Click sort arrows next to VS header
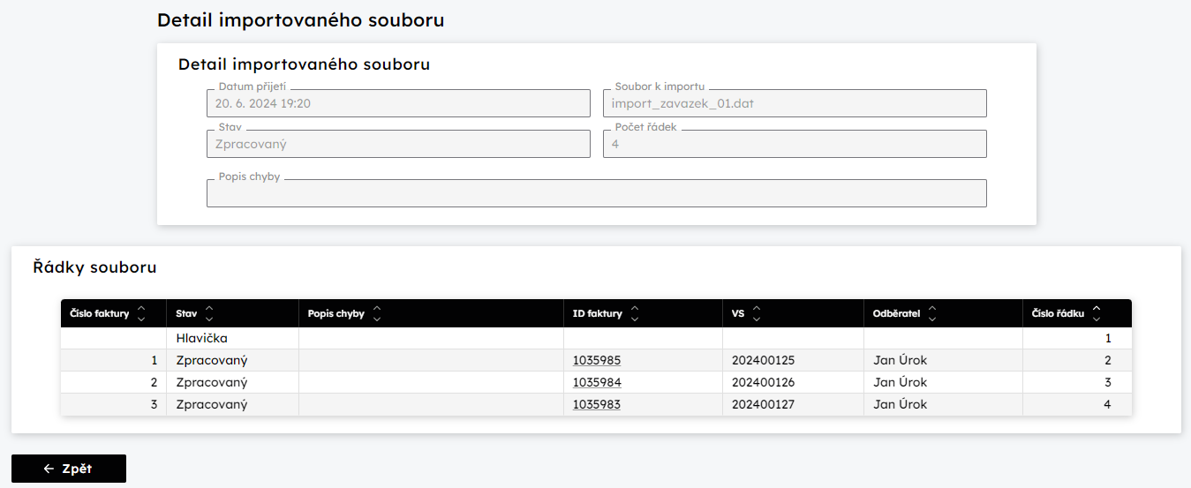Viewport: 1191px width, 488px height. click(x=757, y=313)
